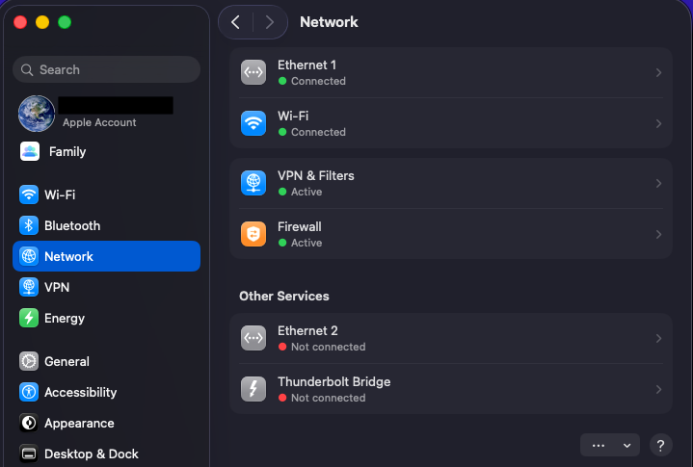693x467 pixels.
Task: Click the Network title in header
Action: [x=329, y=22]
